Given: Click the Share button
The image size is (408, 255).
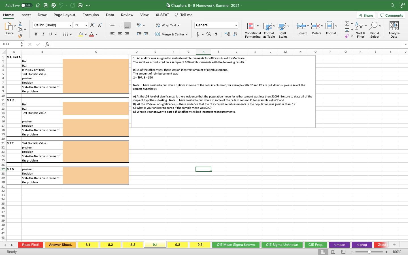Looking at the screenshot, I should click(365, 15).
